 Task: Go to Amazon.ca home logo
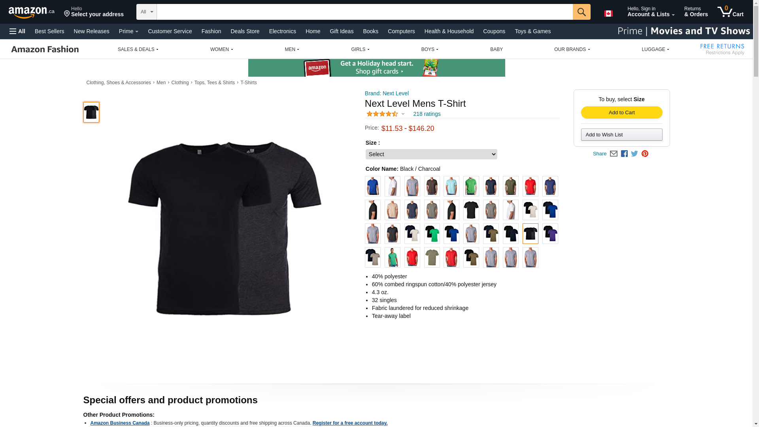click(x=32, y=12)
